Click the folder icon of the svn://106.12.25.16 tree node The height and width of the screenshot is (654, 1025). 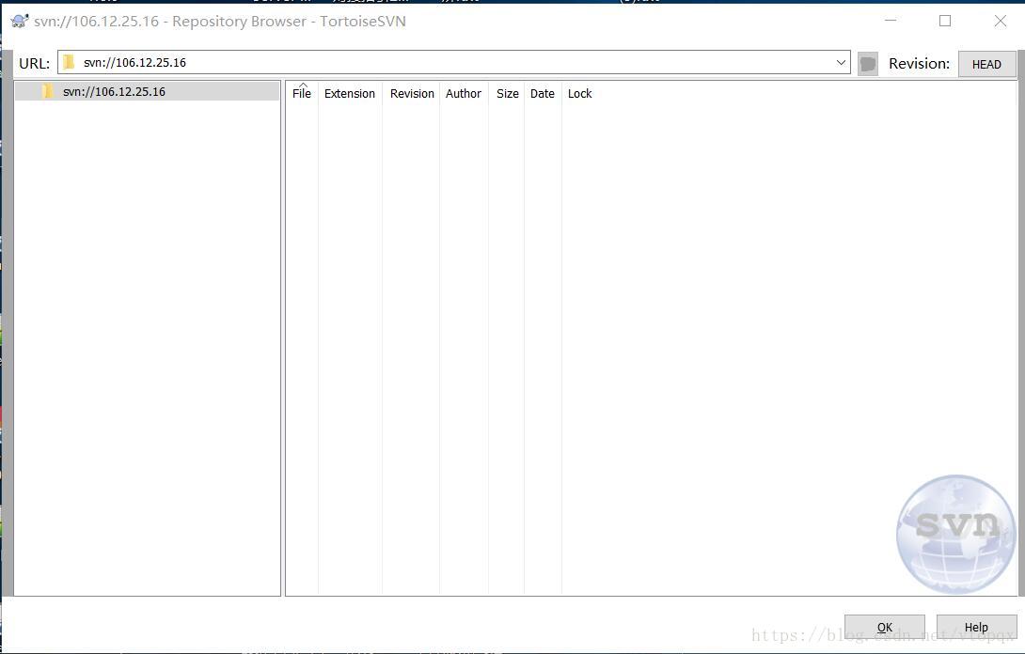click(x=48, y=91)
